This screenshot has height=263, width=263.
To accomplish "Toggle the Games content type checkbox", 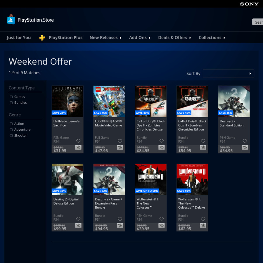I will (x=11, y=97).
